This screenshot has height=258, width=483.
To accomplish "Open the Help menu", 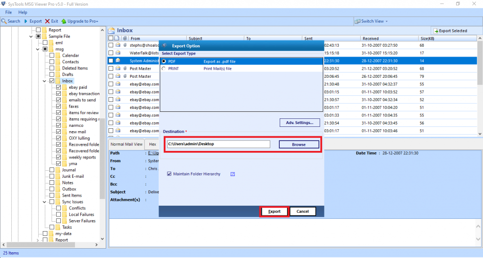I will (x=23, y=12).
